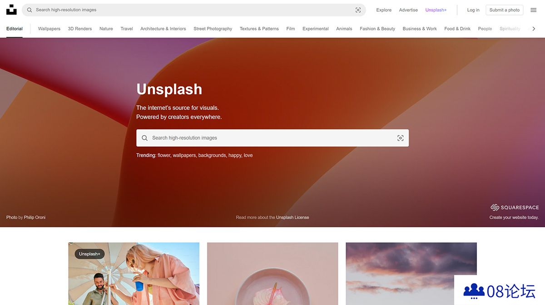Go to Business & Work category

click(x=420, y=29)
